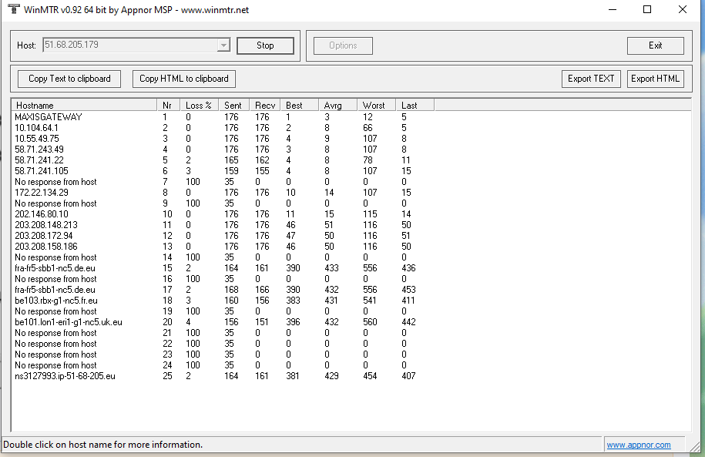Select the be103.rbx-g1-nc5.fr.eu host row
The height and width of the screenshot is (457, 705).
(x=55, y=301)
